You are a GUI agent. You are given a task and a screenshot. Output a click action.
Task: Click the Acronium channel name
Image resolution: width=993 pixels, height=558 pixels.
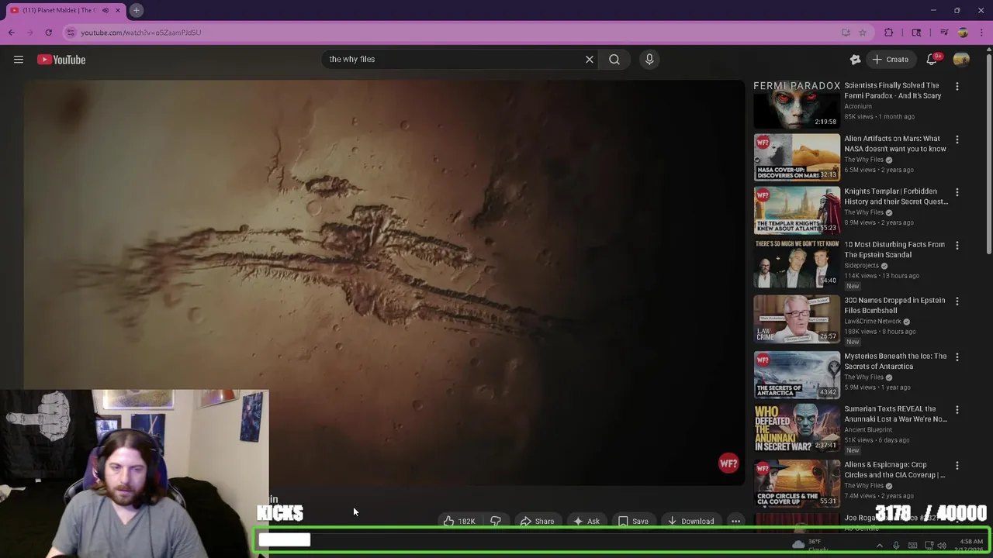point(858,106)
